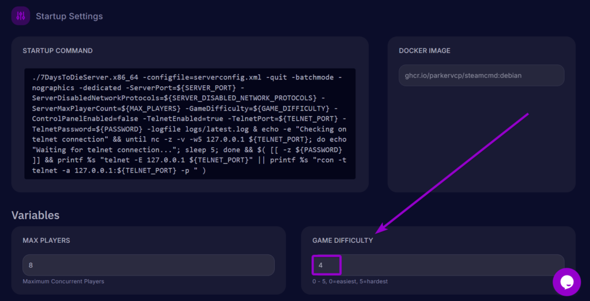Click the Variables section heading
Image resolution: width=590 pixels, height=301 pixels.
[x=36, y=215]
